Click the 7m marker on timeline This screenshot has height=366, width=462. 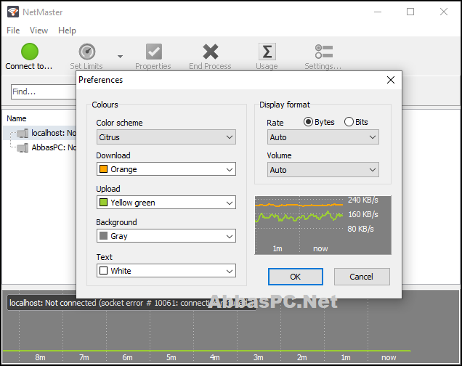click(84, 357)
